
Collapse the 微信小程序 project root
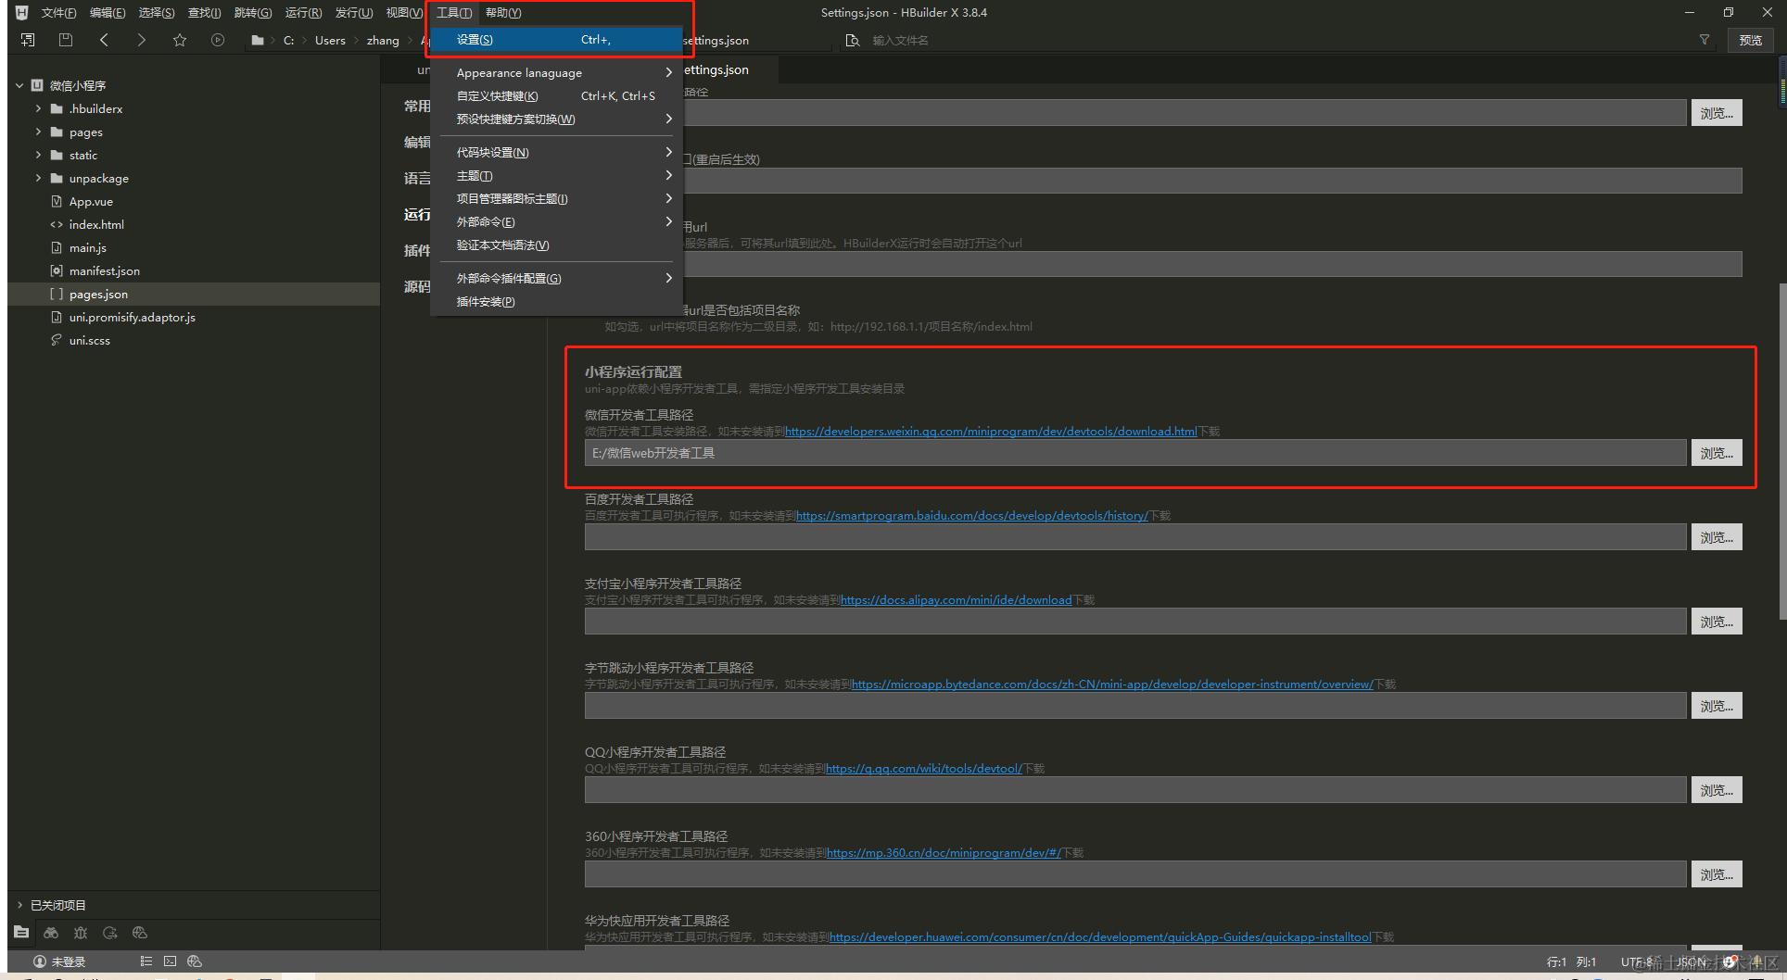(19, 84)
